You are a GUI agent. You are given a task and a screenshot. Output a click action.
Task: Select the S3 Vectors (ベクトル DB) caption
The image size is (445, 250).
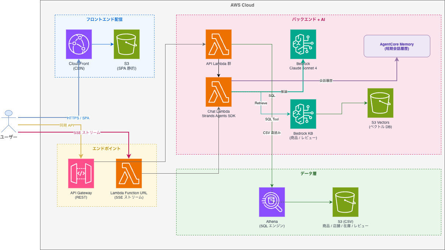tap(380, 124)
